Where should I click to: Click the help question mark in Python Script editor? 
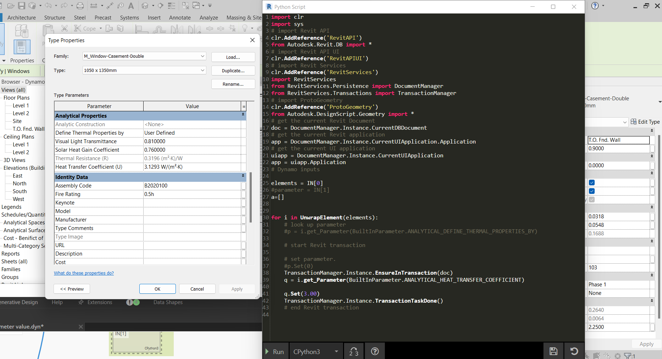click(375, 351)
